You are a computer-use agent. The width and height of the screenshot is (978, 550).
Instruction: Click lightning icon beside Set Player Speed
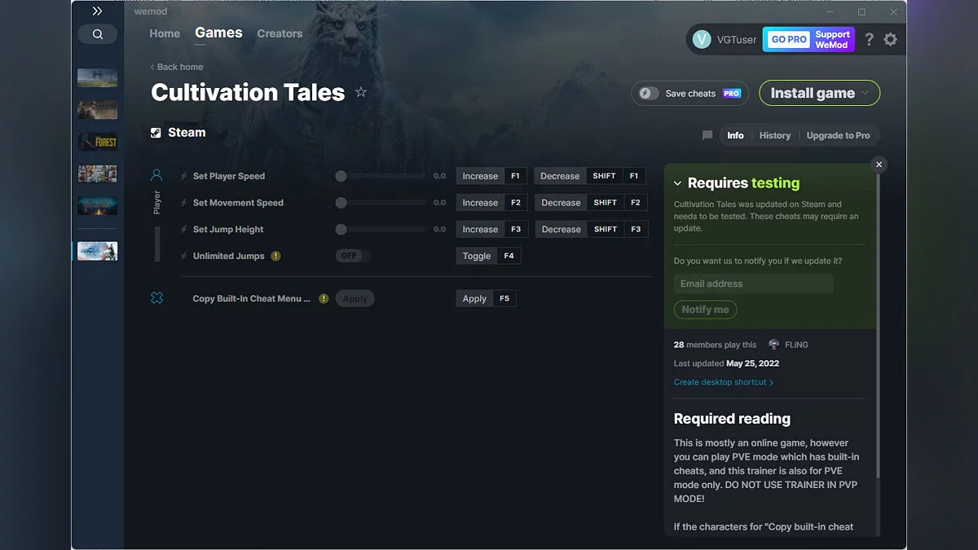[184, 176]
